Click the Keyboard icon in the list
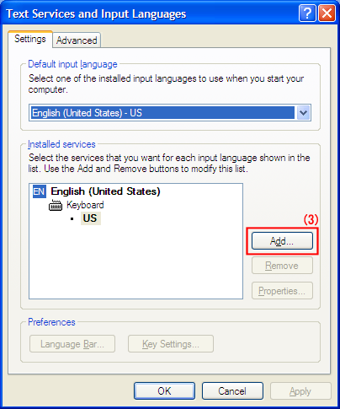340x409 pixels. click(56, 205)
